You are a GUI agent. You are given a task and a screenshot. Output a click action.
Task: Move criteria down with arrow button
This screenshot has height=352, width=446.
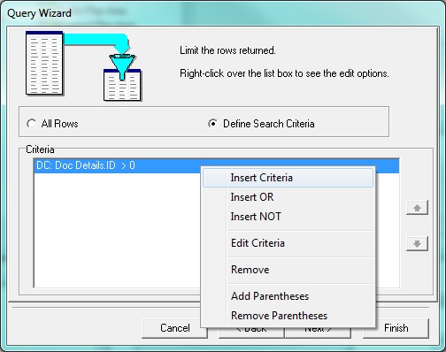[x=417, y=244]
